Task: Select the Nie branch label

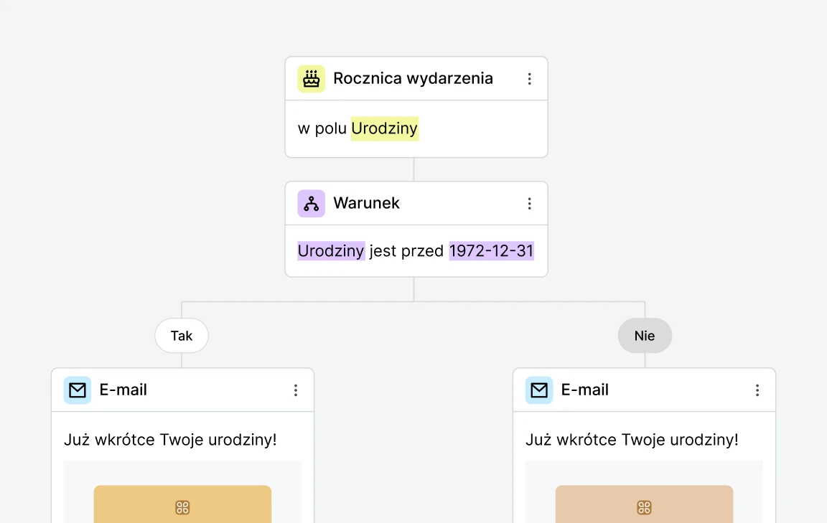Action: pos(644,335)
